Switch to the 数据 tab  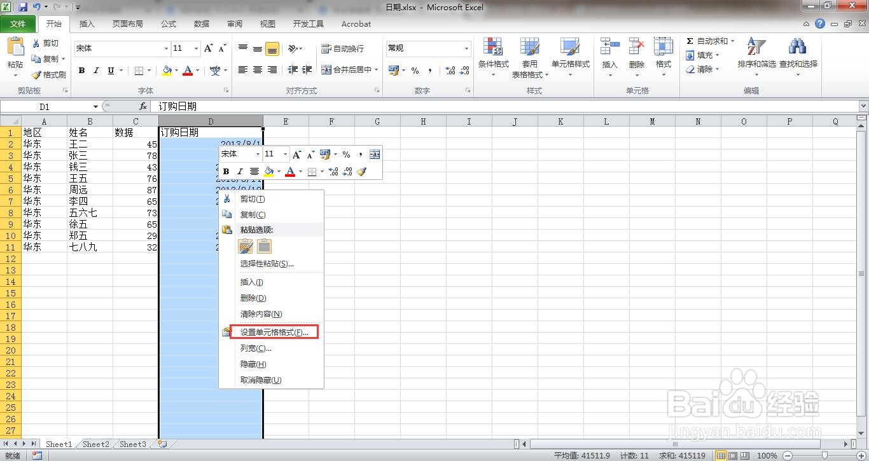202,24
